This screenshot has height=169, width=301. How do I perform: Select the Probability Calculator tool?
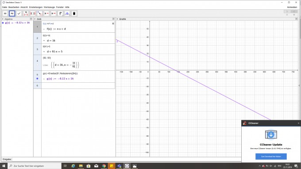coord(67,13)
